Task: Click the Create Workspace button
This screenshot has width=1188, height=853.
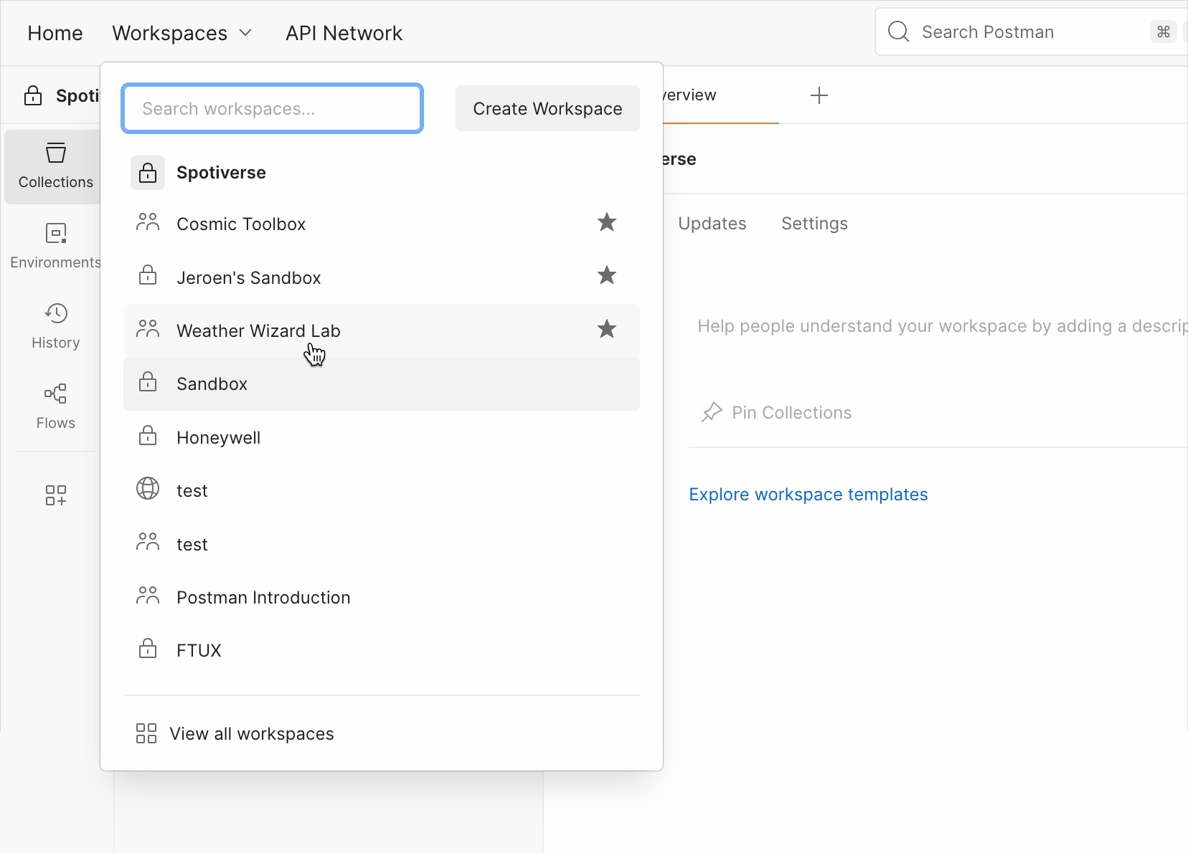Action: click(x=547, y=108)
